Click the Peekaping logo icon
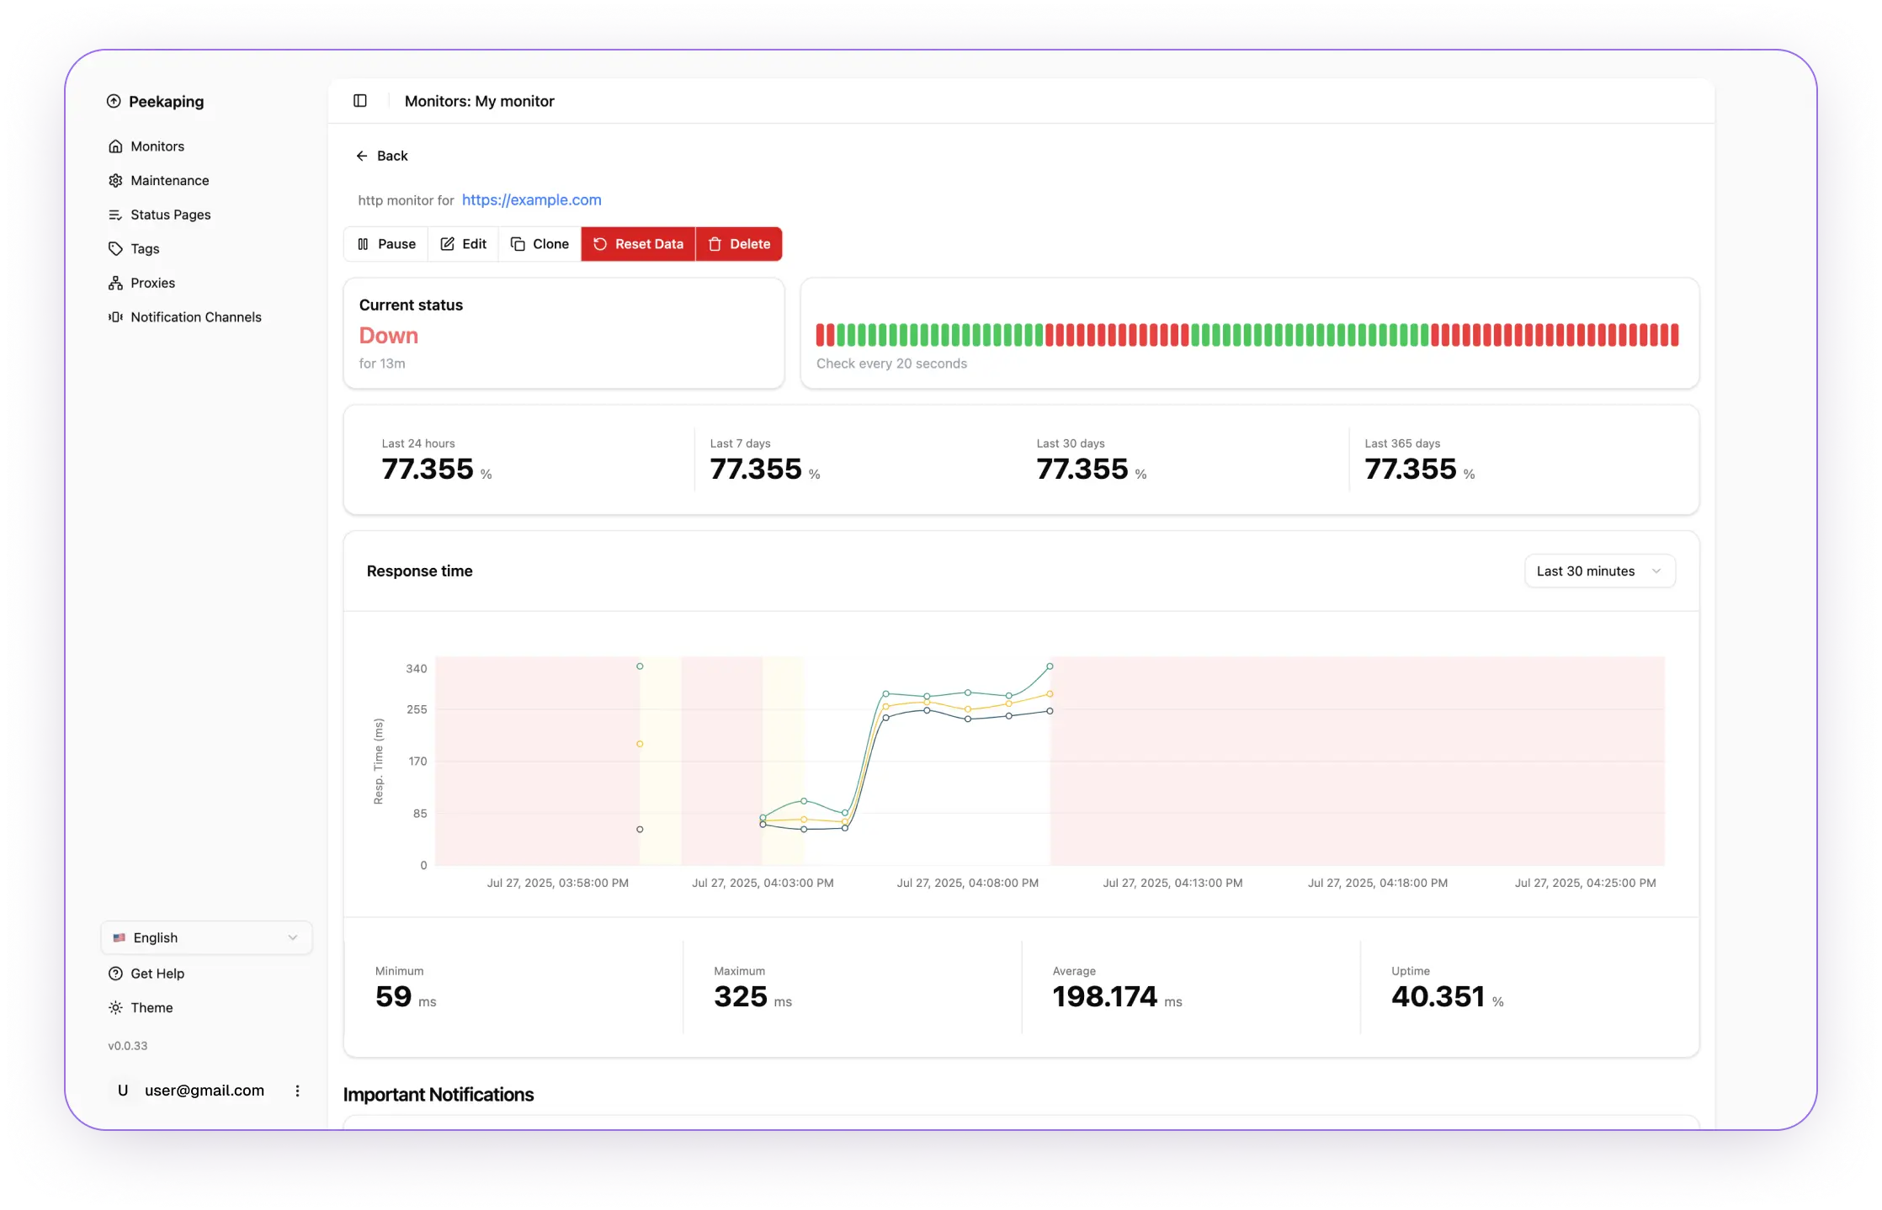This screenshot has height=1210, width=1882. [x=114, y=102]
